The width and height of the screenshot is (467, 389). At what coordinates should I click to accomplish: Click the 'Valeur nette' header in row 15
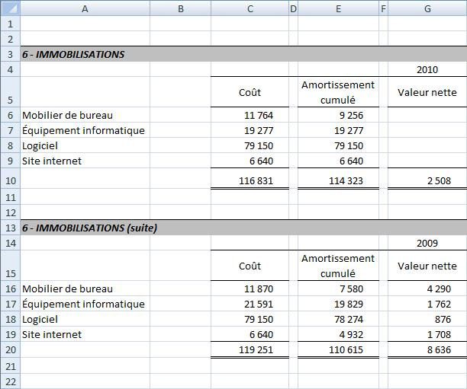point(427,266)
